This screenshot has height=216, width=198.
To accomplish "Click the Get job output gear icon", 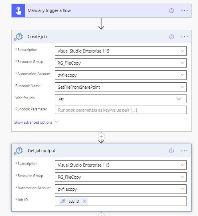I will coord(18,151).
